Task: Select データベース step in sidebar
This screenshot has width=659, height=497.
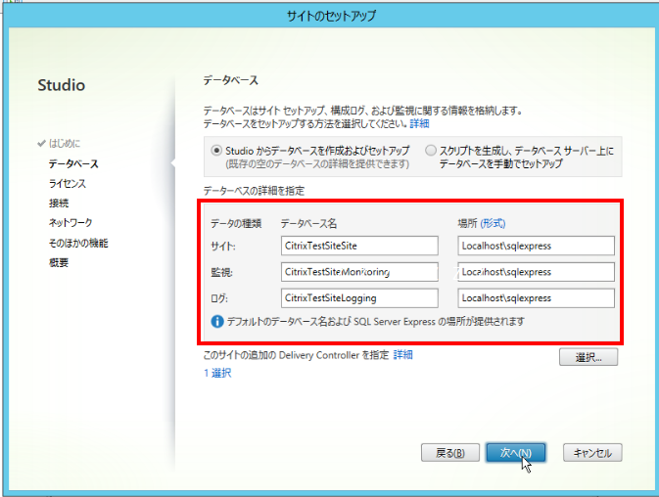Action: pos(73,163)
